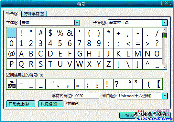
Task: Open the 特殊字符(P) tab
Action: tap(34, 14)
